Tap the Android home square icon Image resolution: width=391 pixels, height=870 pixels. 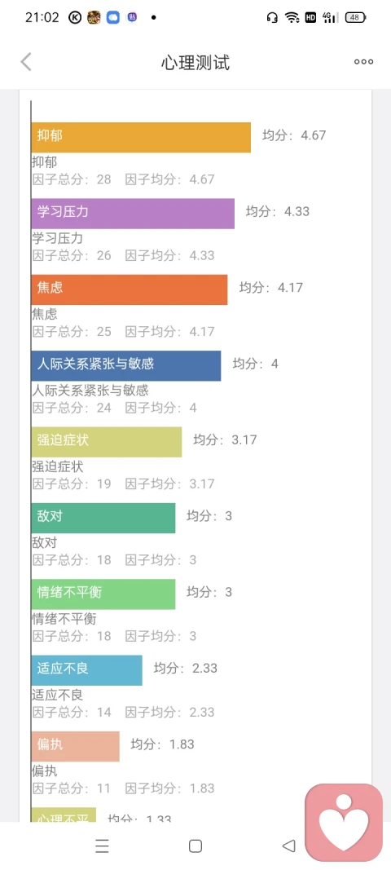(195, 846)
